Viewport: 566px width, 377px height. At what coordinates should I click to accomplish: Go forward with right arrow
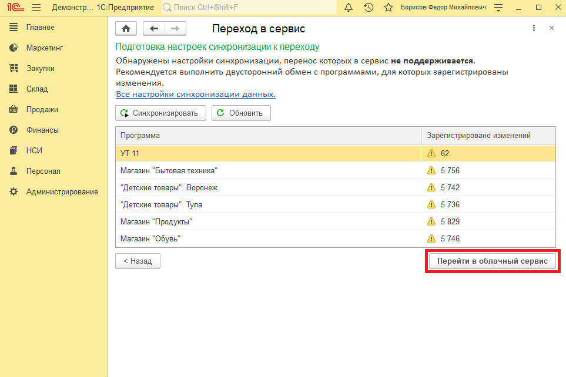[x=175, y=29]
